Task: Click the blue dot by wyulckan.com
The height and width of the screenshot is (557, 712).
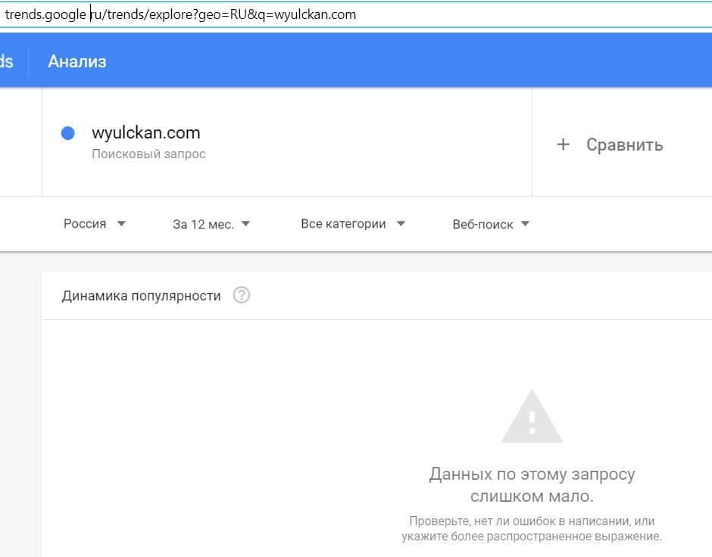Action: point(67,133)
